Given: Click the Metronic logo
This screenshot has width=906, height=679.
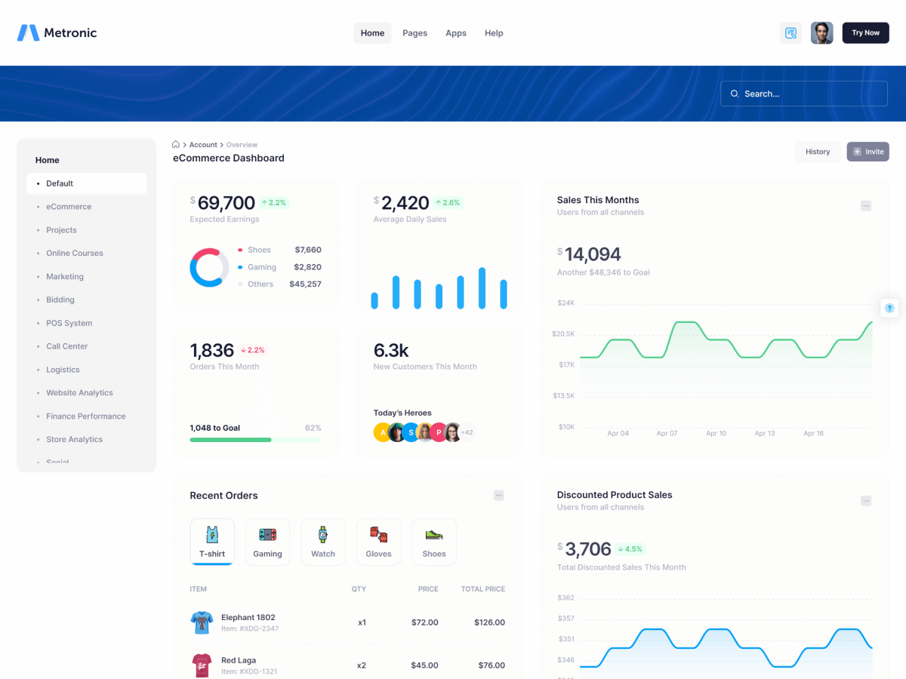Looking at the screenshot, I should (57, 33).
